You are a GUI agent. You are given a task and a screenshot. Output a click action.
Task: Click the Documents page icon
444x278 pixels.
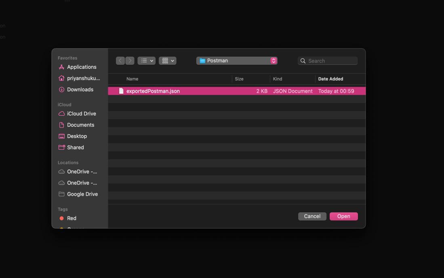(61, 125)
